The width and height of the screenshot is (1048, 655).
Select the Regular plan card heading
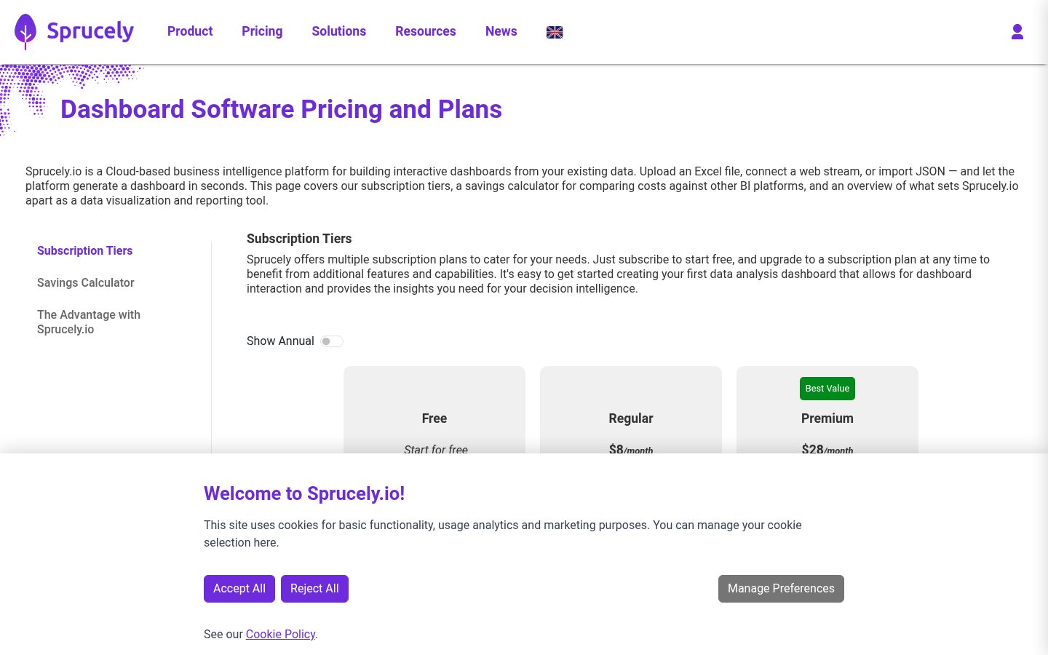pyautogui.click(x=631, y=418)
